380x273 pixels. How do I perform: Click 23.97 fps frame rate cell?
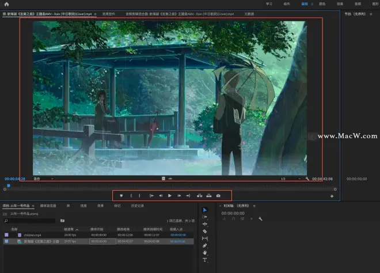pyautogui.click(x=70, y=241)
